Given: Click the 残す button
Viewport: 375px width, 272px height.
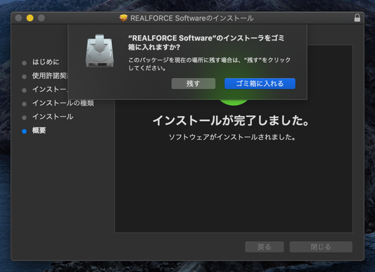Looking at the screenshot, I should tap(193, 84).
